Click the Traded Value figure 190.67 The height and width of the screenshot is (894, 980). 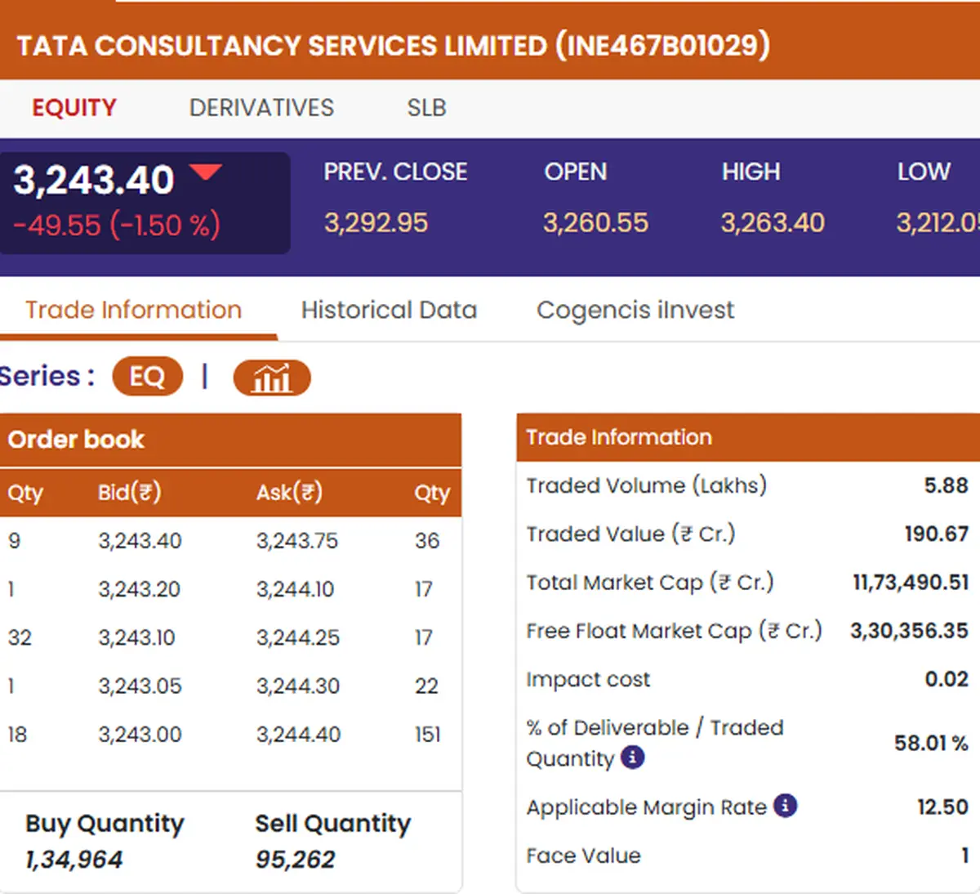coord(937,534)
